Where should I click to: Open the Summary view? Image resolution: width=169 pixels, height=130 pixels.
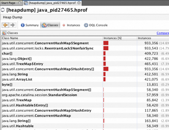30,25
